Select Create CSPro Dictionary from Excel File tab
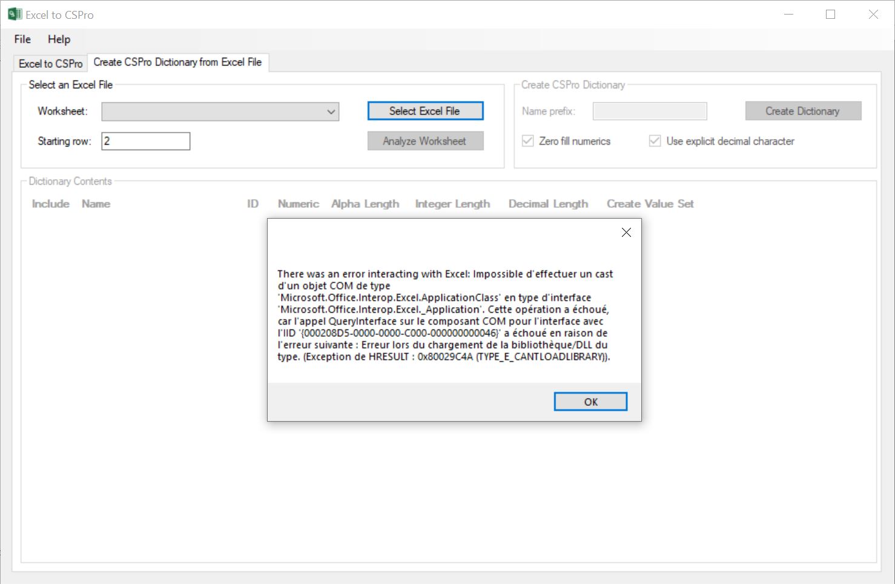895x584 pixels. click(x=178, y=62)
